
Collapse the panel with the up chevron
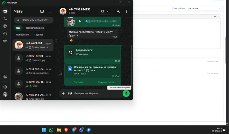coord(218,21)
